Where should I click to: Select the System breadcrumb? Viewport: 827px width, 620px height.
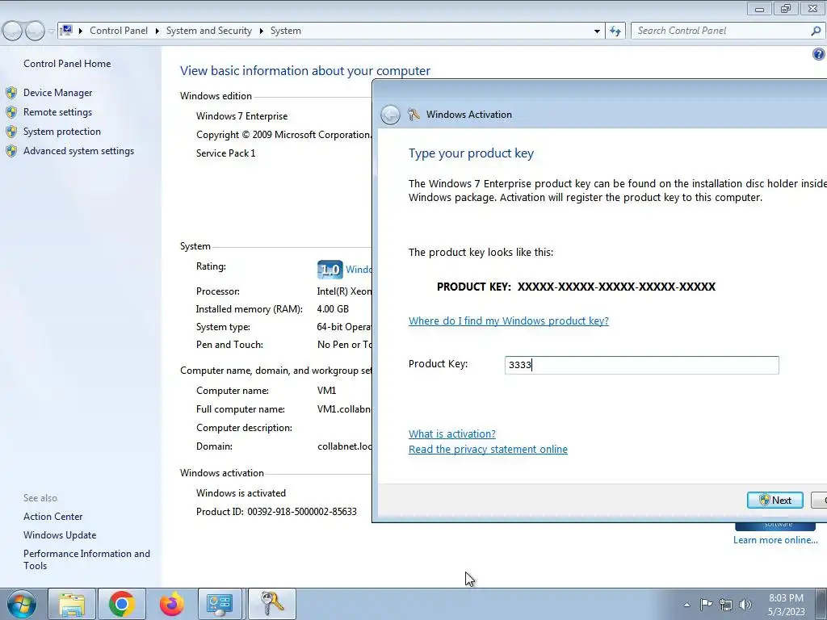click(x=285, y=31)
